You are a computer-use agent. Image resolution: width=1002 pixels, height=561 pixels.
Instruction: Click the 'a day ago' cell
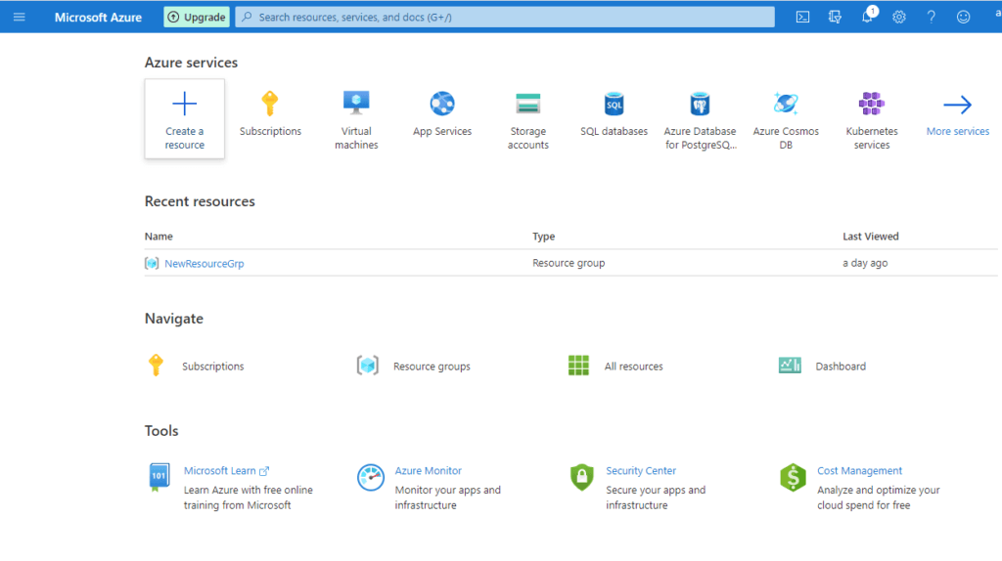(865, 263)
